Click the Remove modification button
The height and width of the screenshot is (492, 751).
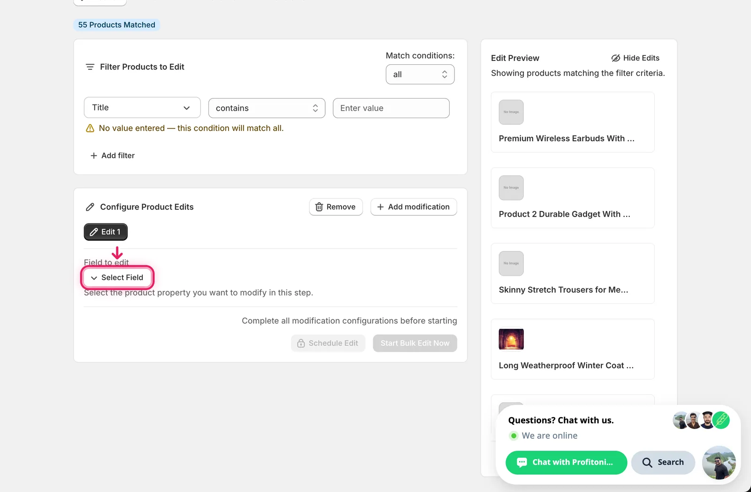click(336, 207)
